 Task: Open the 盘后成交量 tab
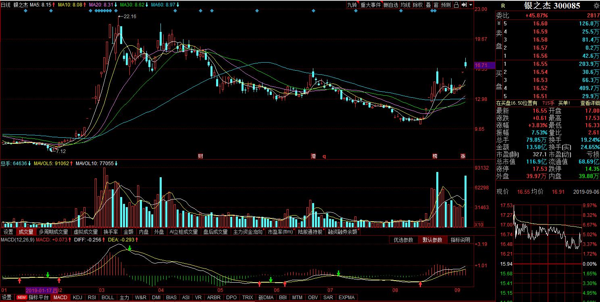coord(215,232)
